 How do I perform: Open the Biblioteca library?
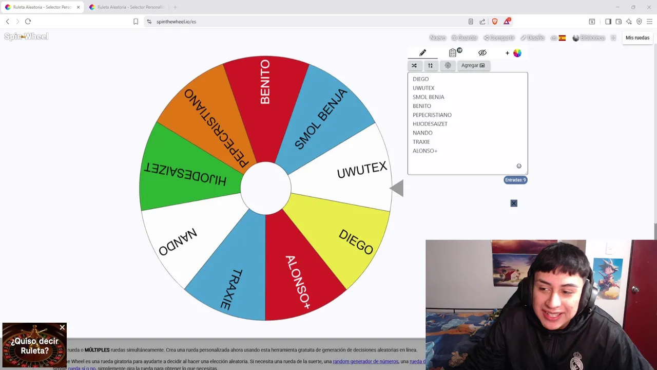(x=589, y=38)
